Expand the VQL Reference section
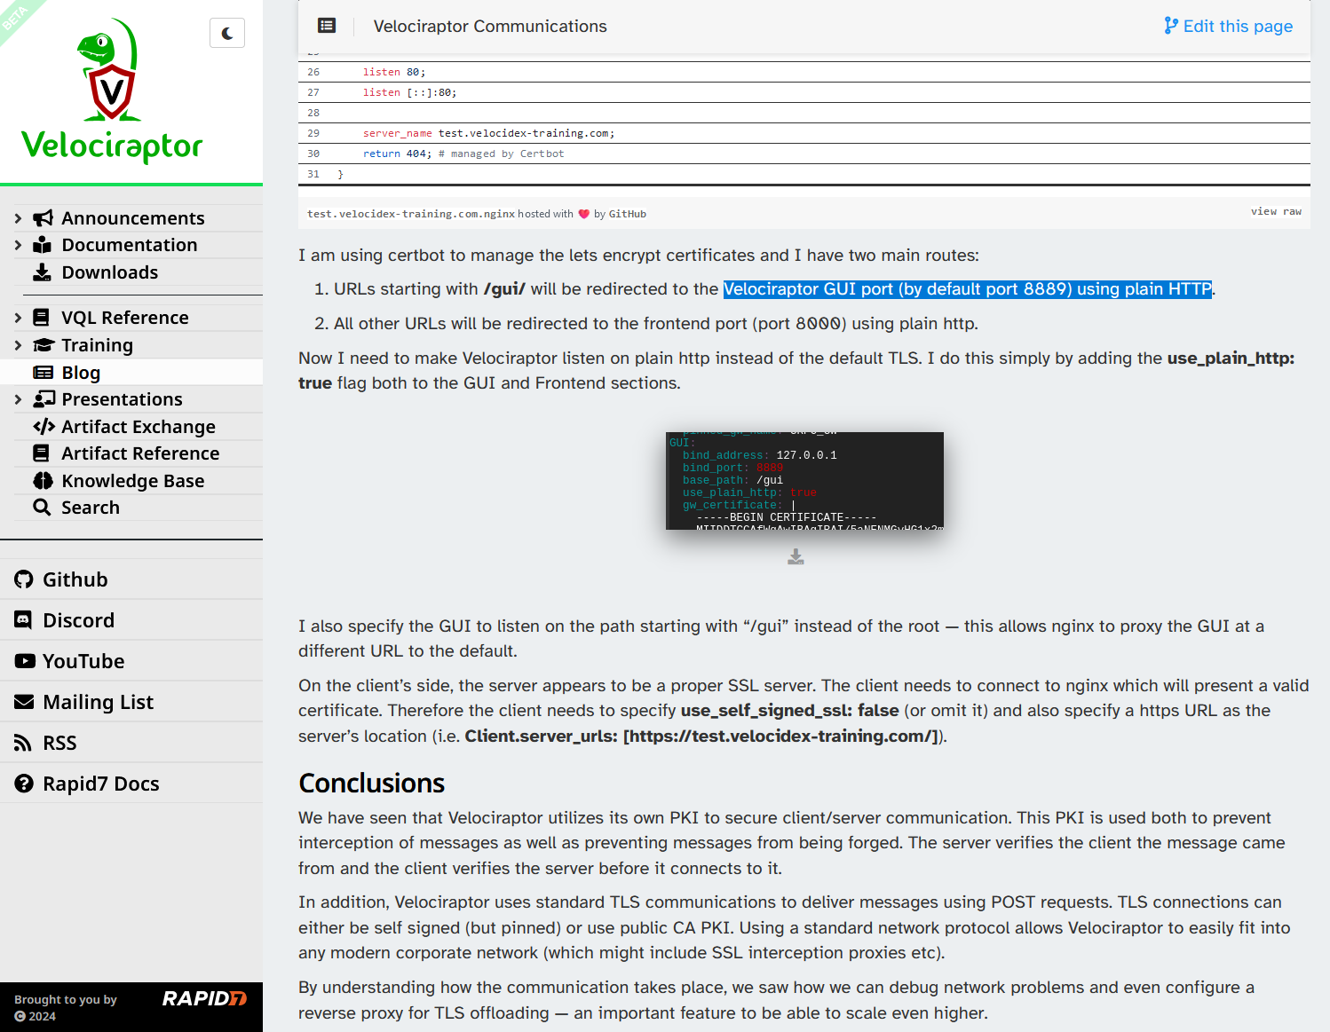 18,318
